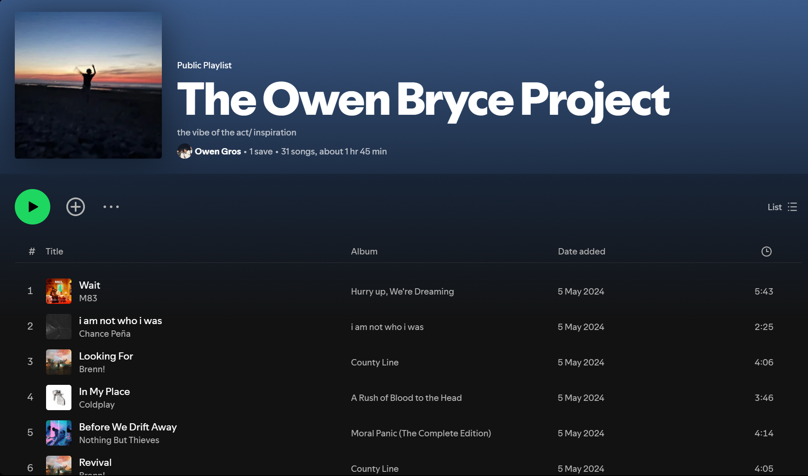
Task: Select track number 1 row
Action: pyautogui.click(x=409, y=291)
